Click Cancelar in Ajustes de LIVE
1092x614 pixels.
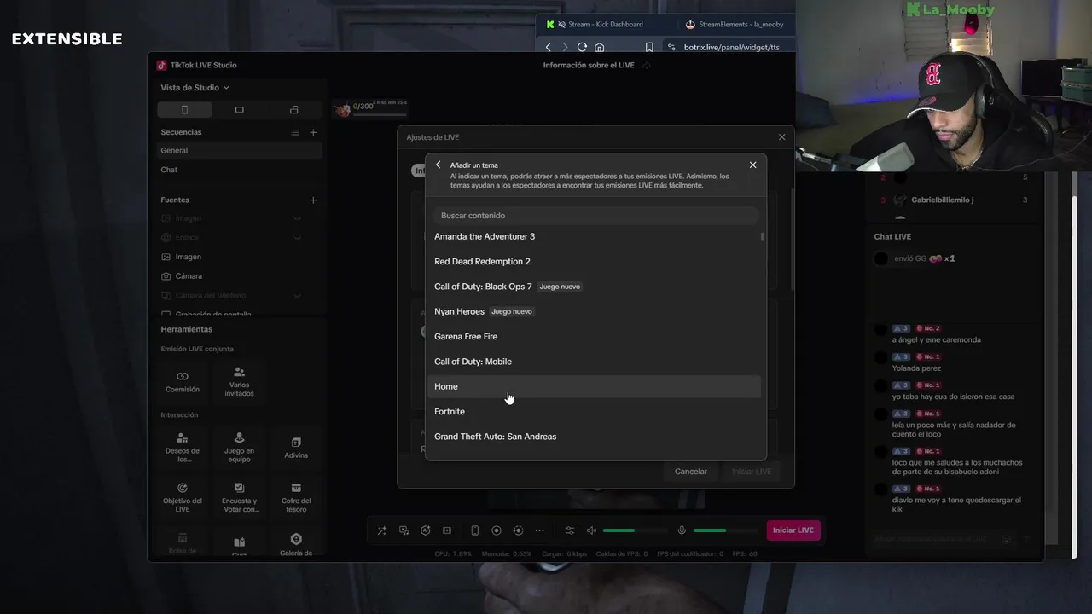[x=691, y=472]
